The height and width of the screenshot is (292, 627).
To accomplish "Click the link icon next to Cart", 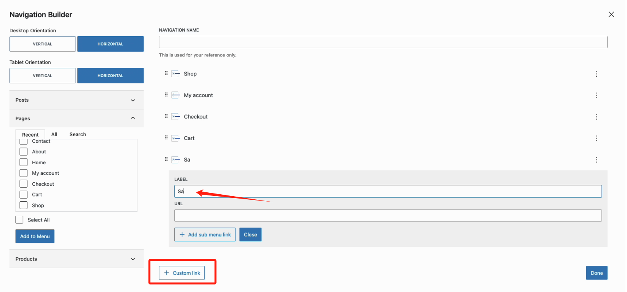I will [176, 138].
